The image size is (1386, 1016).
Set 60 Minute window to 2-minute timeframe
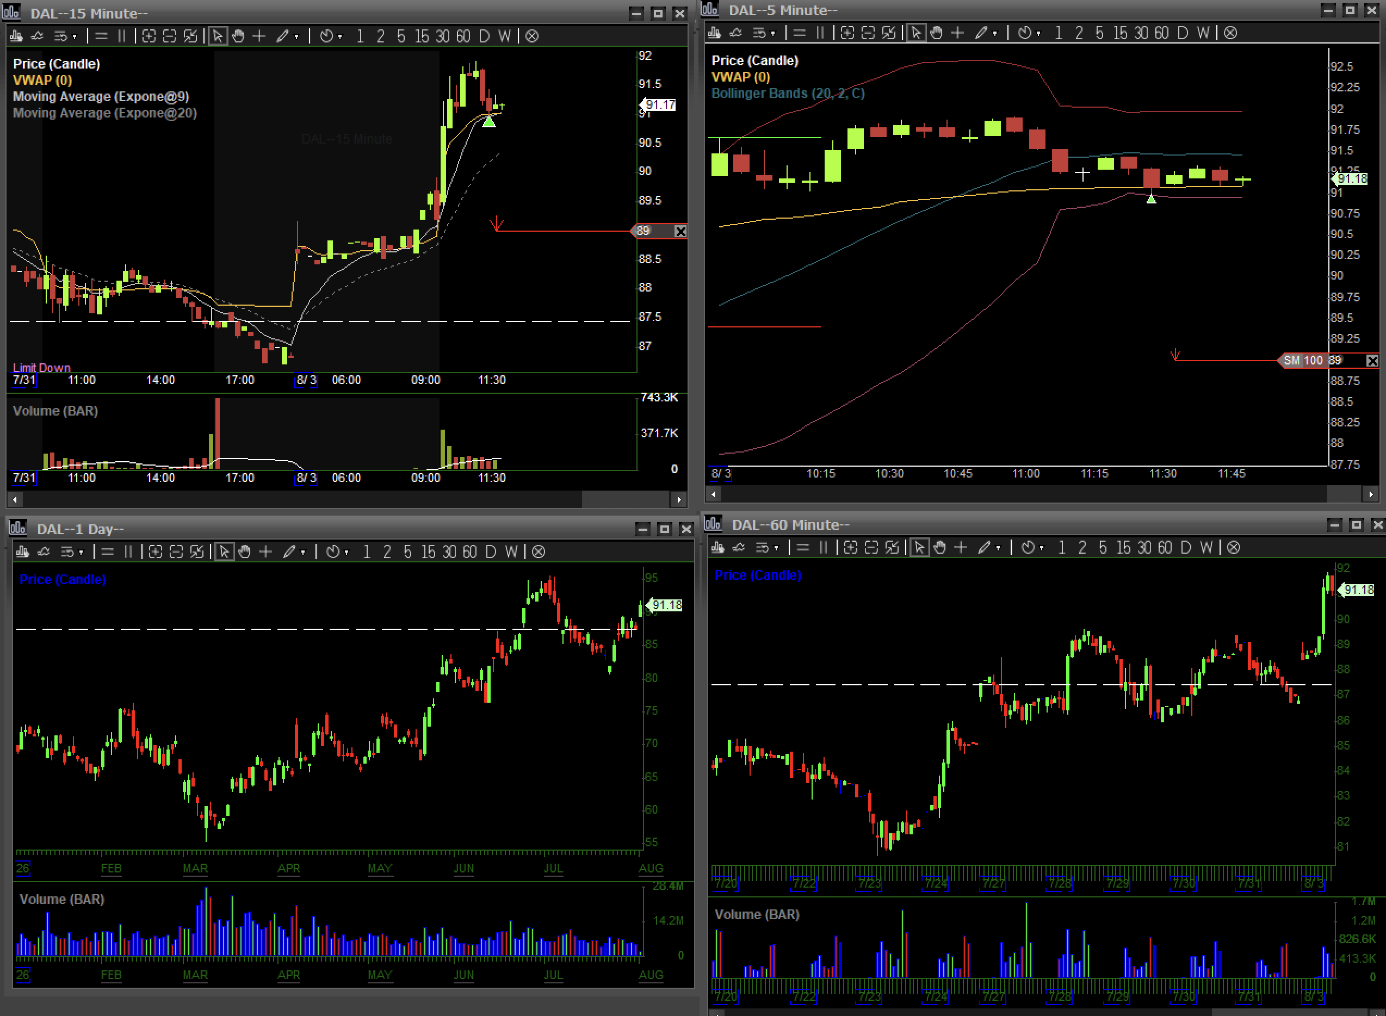pyautogui.click(x=1082, y=547)
